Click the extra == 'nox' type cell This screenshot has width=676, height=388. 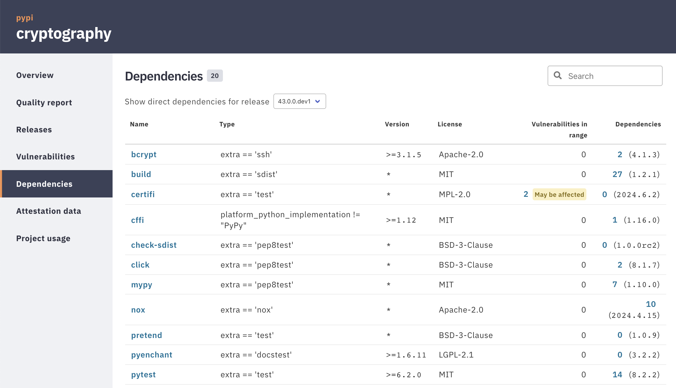[247, 310]
